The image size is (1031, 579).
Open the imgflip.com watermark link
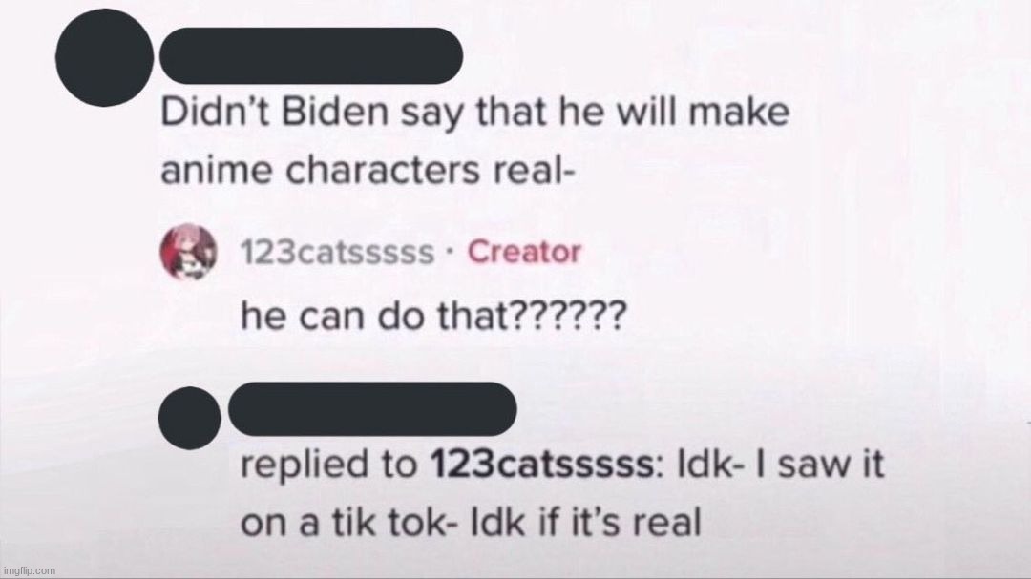click(x=30, y=570)
